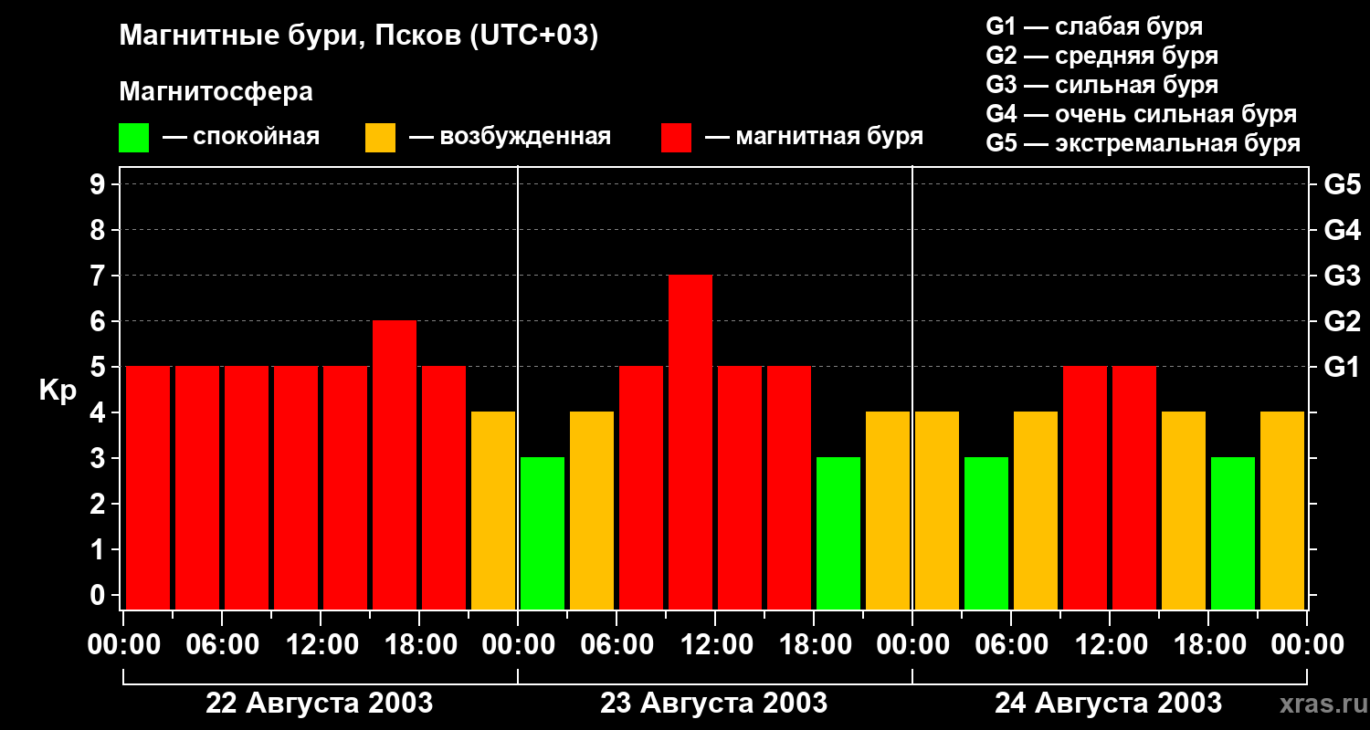This screenshot has height=730, width=1370.
Task: Click the "Магнитосфера" heading
Action: pos(216,92)
